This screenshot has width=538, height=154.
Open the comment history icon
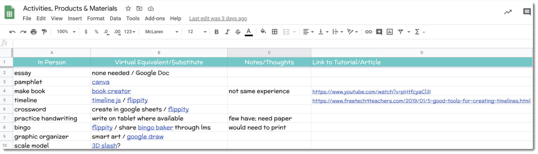click(x=527, y=12)
